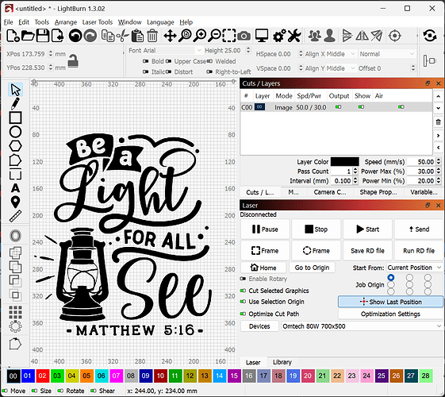Open the Omtech 80W 700x500 device dropdown

click(362, 326)
